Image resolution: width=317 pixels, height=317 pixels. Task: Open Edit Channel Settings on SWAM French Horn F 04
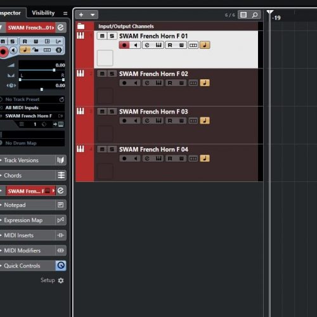click(x=147, y=158)
